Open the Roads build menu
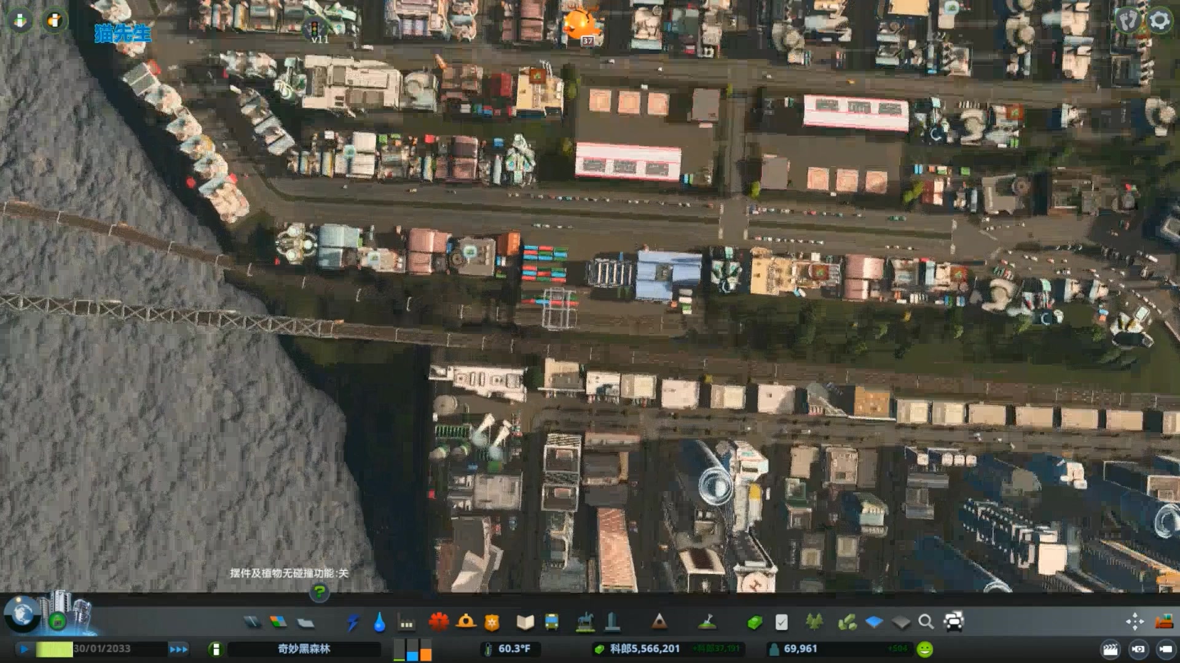 [x=251, y=622]
